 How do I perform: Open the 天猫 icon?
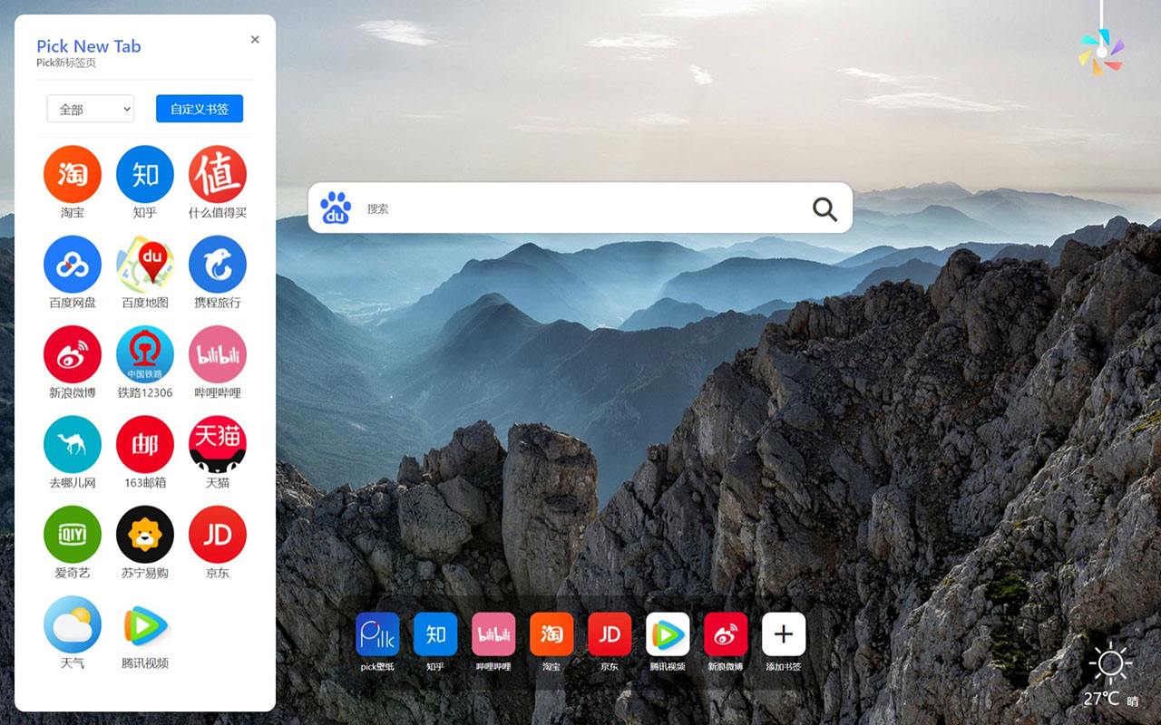tap(218, 444)
